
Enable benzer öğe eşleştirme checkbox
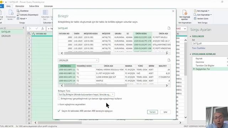coord(59,98)
